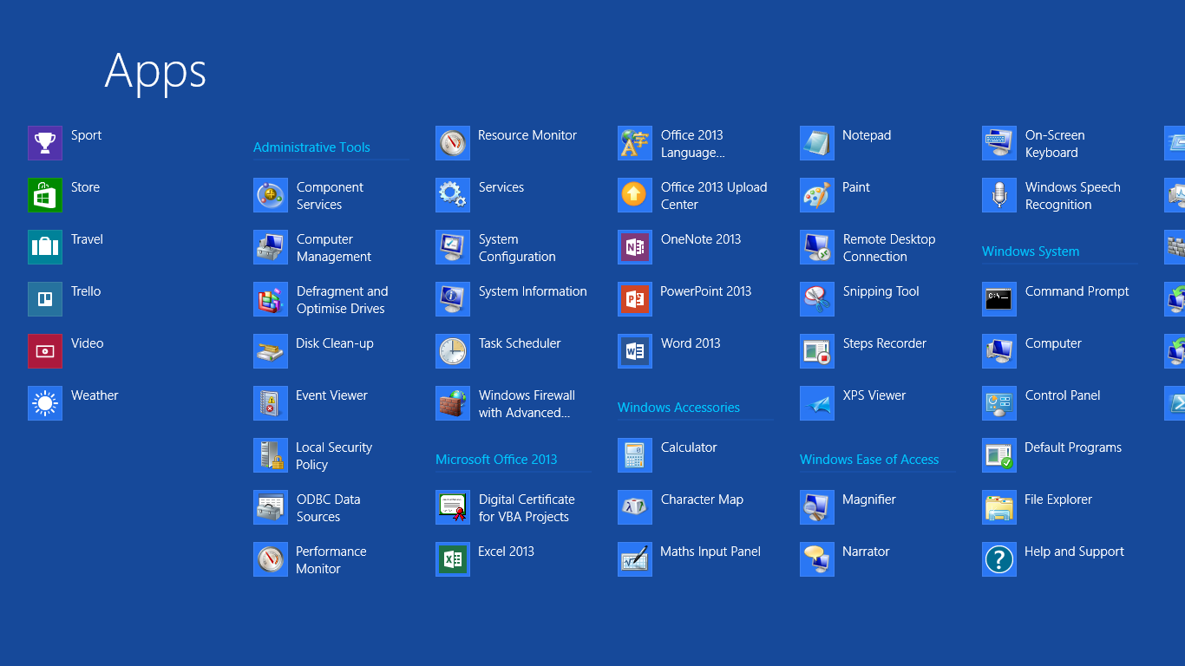This screenshot has height=666, width=1185.
Task: Open the Calculator icon
Action: 635,455
